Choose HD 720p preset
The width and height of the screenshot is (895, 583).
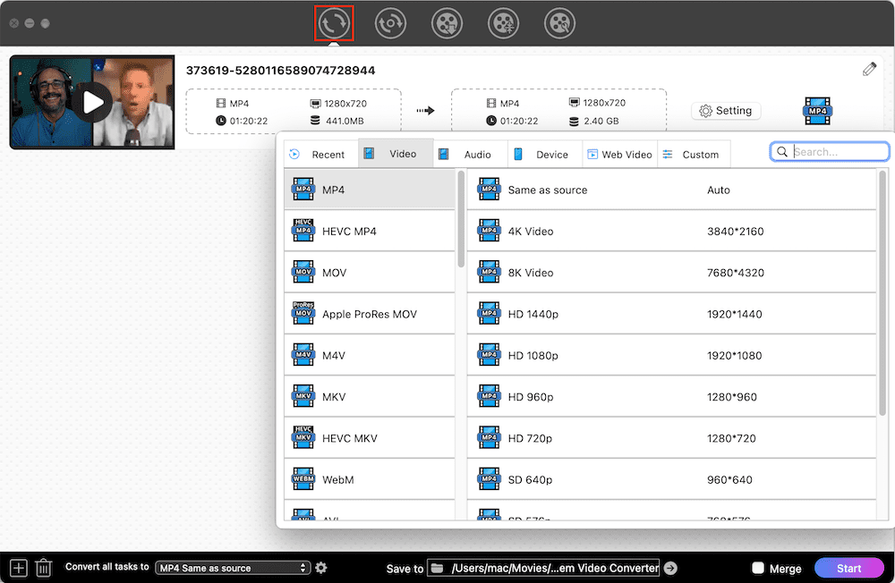tap(671, 438)
